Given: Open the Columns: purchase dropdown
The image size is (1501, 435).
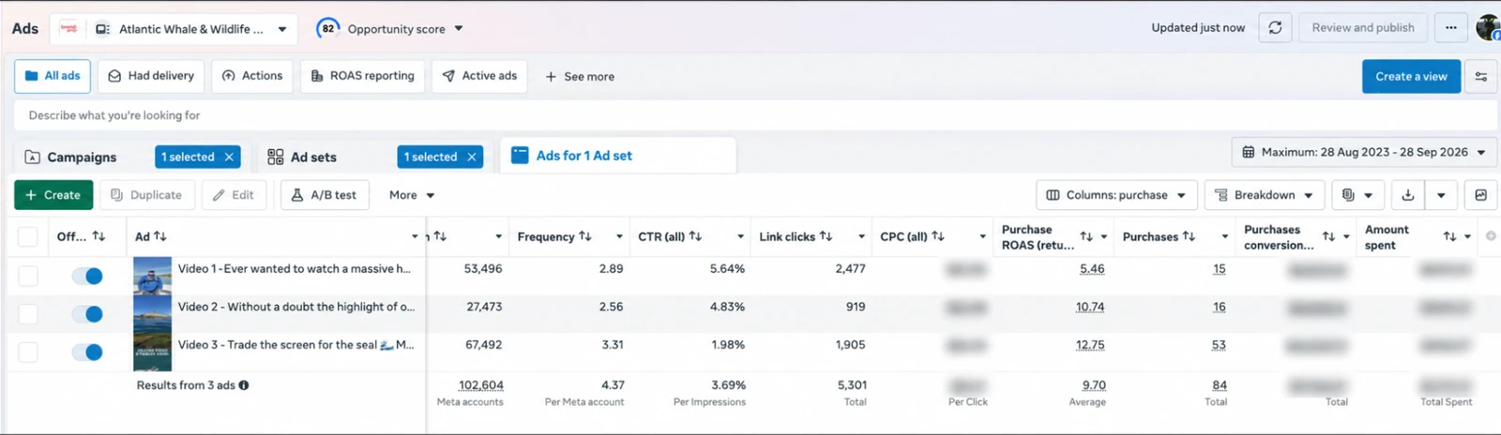Looking at the screenshot, I should tap(1116, 195).
